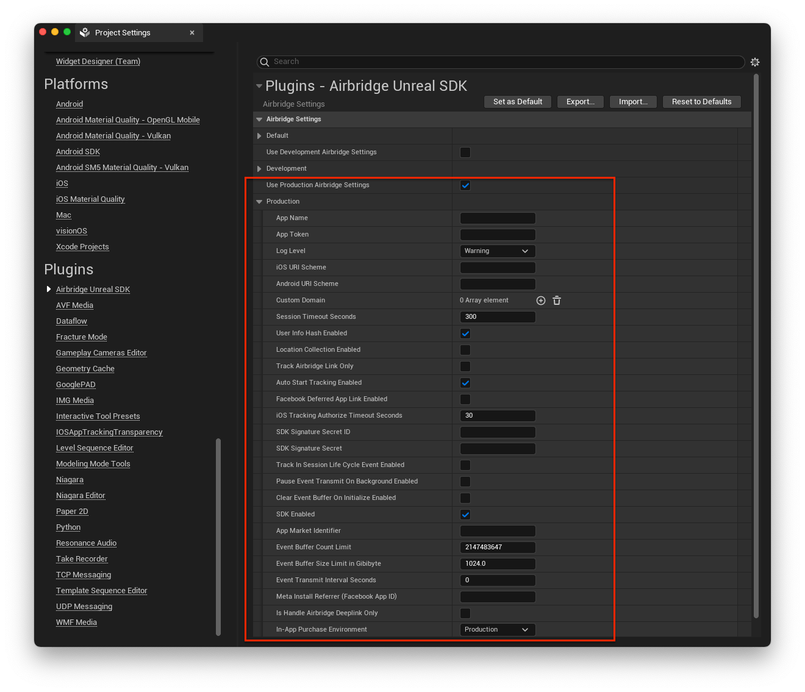Image resolution: width=805 pixels, height=692 pixels.
Task: Enable Pause Event Transmit On Background
Action: tap(465, 482)
